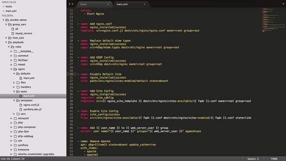Click the file icon beside mysql_servers
Image resolution: width=286 pixels, height=161 pixels.
click(x=13, y=34)
